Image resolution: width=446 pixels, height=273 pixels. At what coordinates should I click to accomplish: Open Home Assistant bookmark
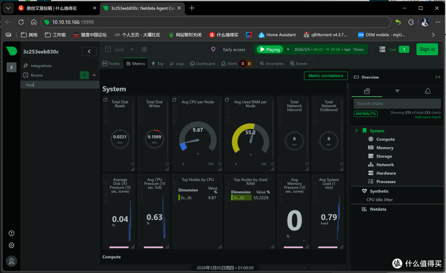[x=277, y=35]
